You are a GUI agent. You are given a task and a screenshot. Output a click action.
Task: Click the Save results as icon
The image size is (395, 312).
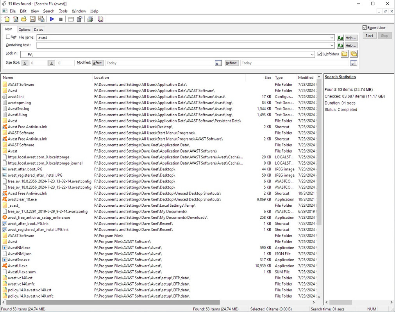click(x=41, y=19)
